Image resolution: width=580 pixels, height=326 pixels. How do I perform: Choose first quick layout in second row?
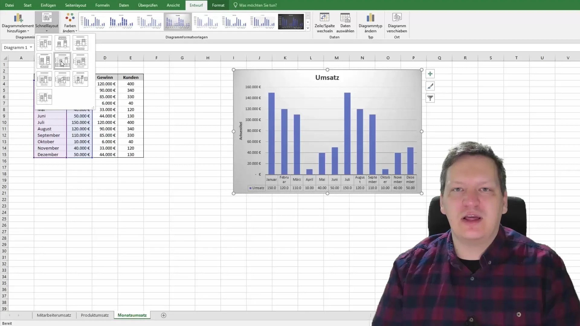(x=44, y=61)
